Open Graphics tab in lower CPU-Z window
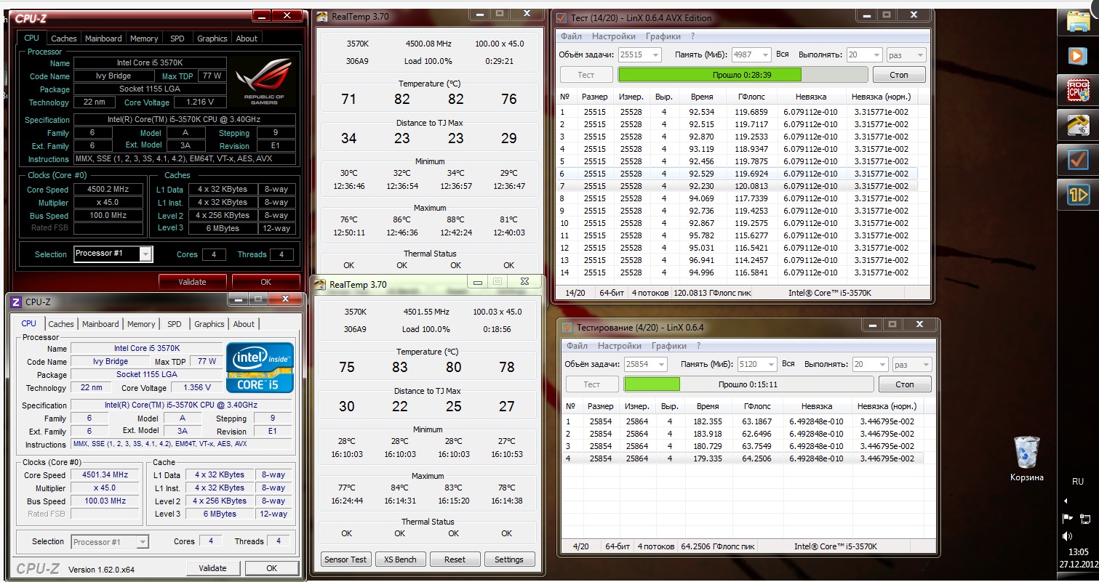 click(x=209, y=324)
